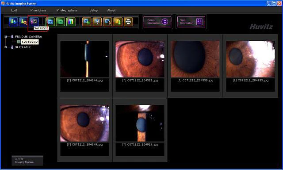283x170 pixels.
Task: Click filename label C071212_204323.jpg
Action: click(140, 81)
